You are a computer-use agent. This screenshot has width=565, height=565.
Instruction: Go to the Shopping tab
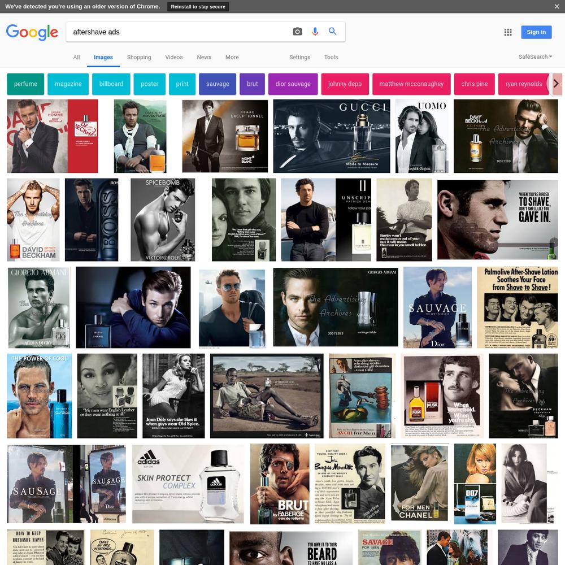(139, 57)
